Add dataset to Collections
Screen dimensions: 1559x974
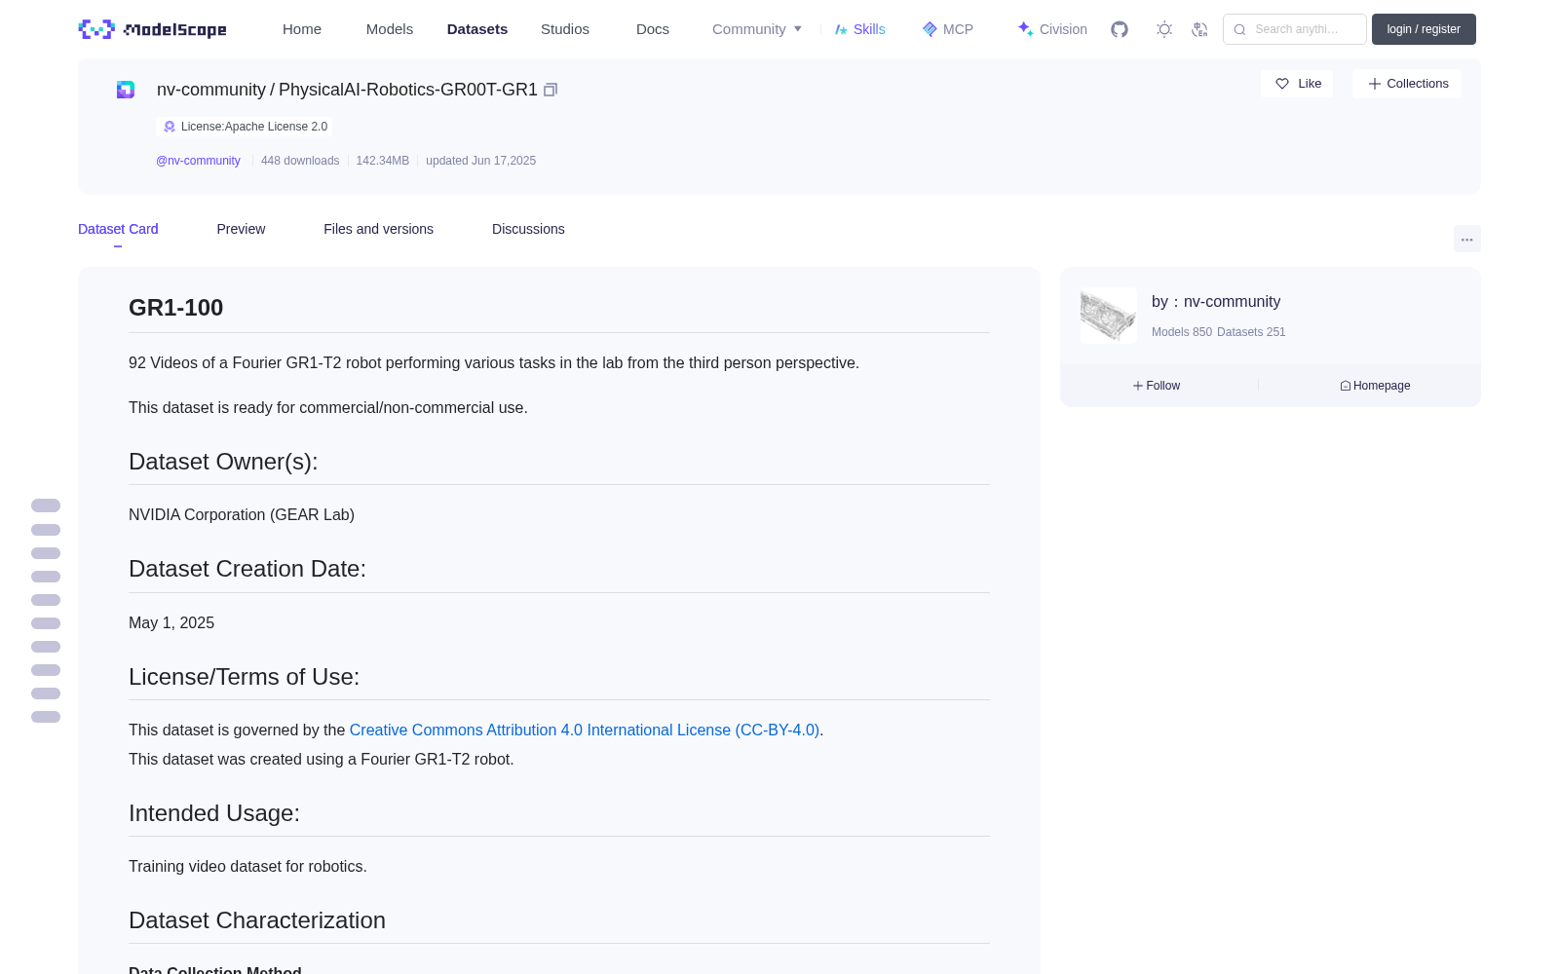(1407, 84)
